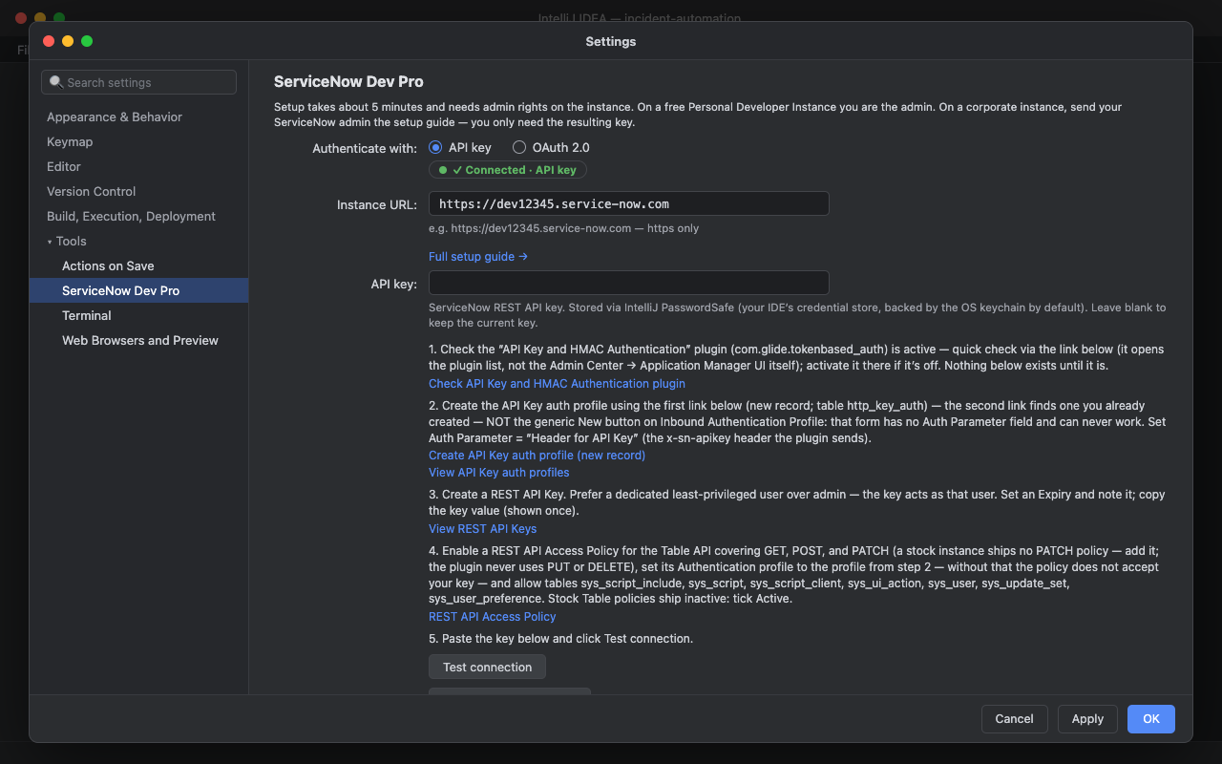1222x764 pixels.
Task: Focus the Search settings field
Action: 138,82
